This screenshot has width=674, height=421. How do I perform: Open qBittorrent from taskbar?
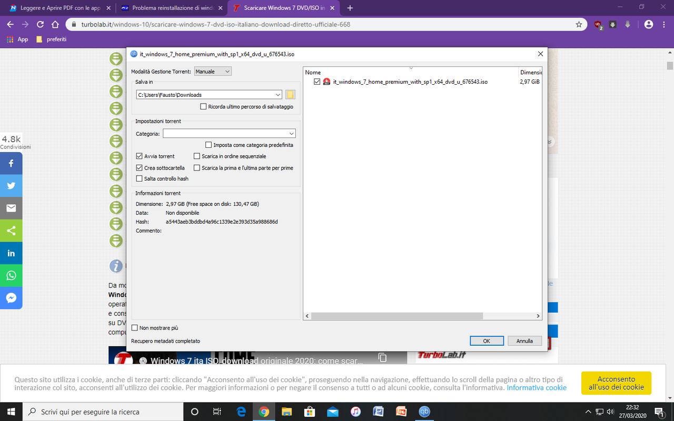(x=424, y=412)
